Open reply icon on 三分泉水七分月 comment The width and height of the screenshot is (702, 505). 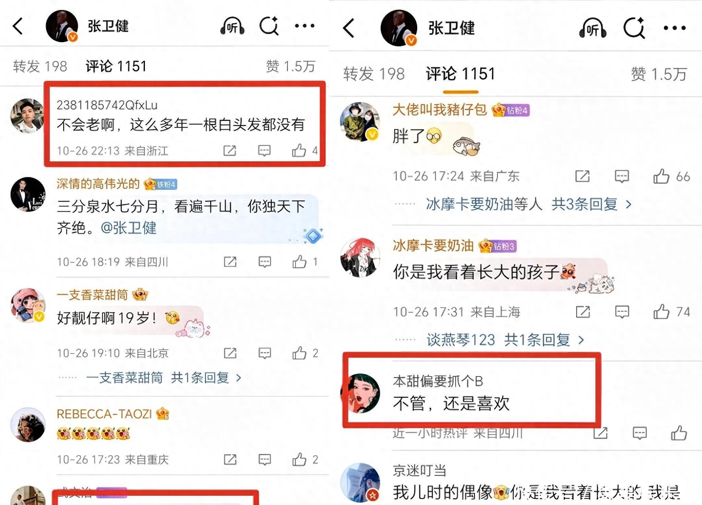(265, 262)
